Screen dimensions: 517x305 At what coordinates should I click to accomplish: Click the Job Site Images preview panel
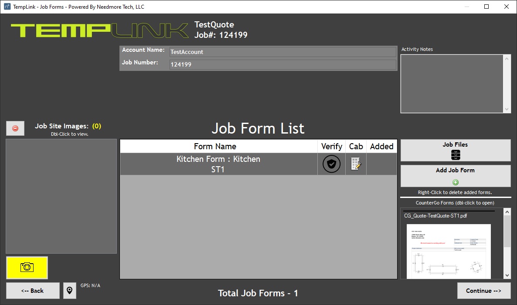tap(61, 196)
